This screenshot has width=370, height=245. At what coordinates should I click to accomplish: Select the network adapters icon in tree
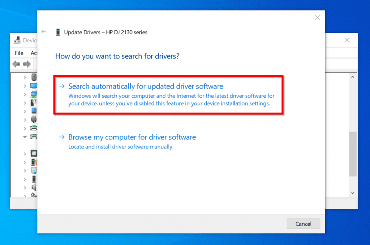click(x=34, y=94)
